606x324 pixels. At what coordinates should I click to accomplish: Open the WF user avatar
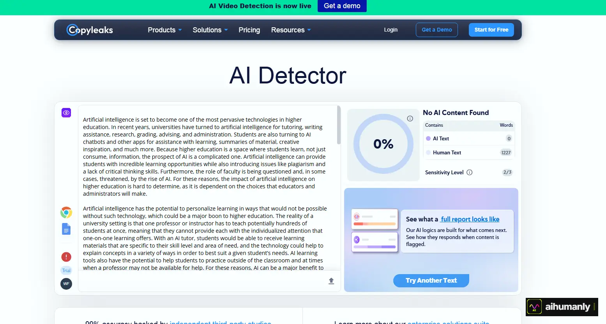tap(66, 284)
